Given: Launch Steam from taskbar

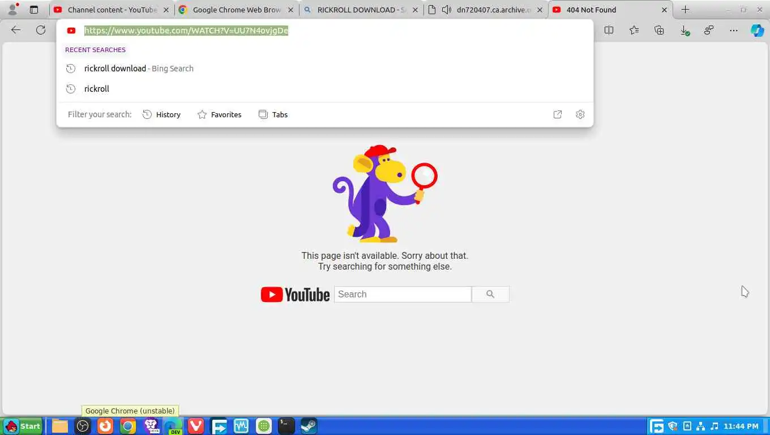Looking at the screenshot, I should point(309,426).
